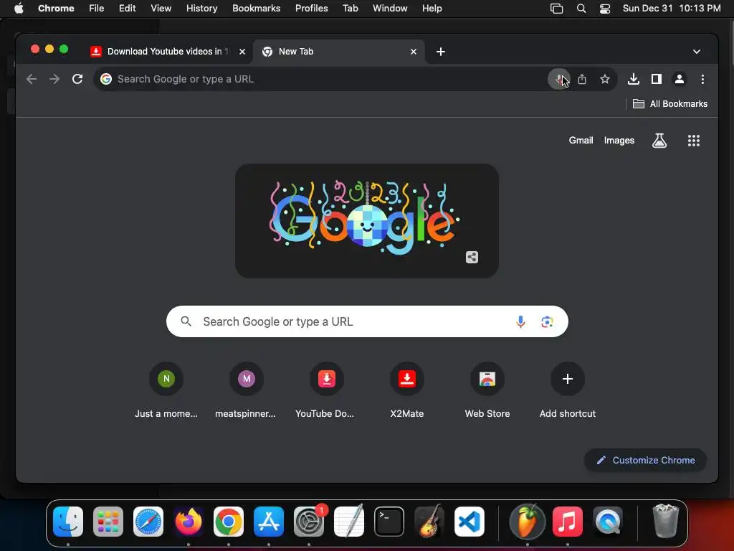The image size is (734, 551).
Task: Open Customize Chrome panel
Action: (645, 460)
